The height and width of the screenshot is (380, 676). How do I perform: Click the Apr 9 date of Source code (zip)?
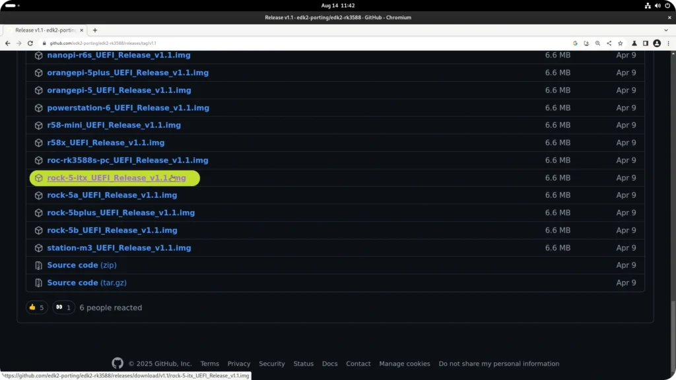pyautogui.click(x=626, y=265)
